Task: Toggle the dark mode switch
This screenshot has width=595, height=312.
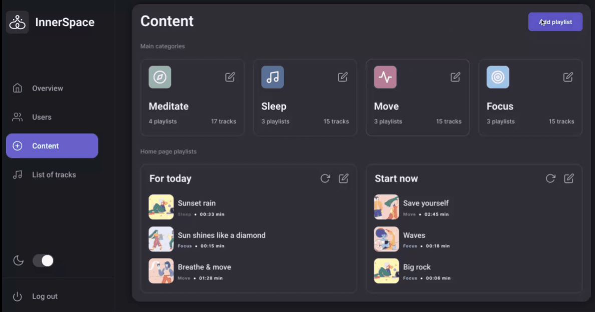Action: point(43,260)
